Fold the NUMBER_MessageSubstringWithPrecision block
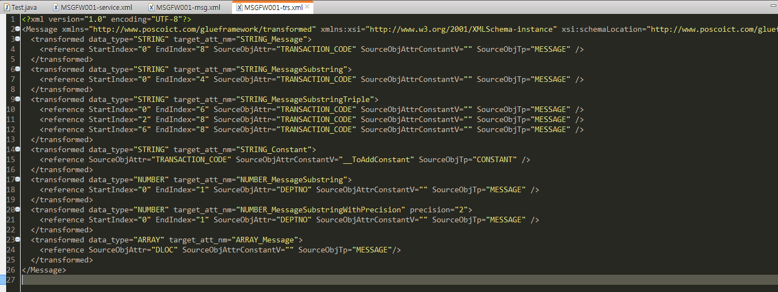 point(18,210)
